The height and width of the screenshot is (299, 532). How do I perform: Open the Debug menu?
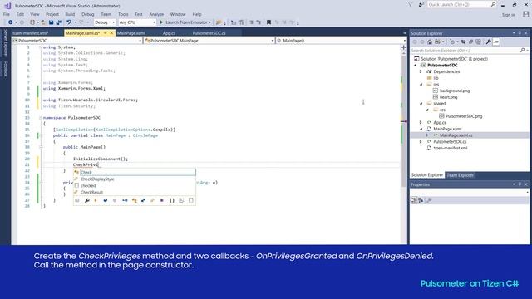coord(88,14)
